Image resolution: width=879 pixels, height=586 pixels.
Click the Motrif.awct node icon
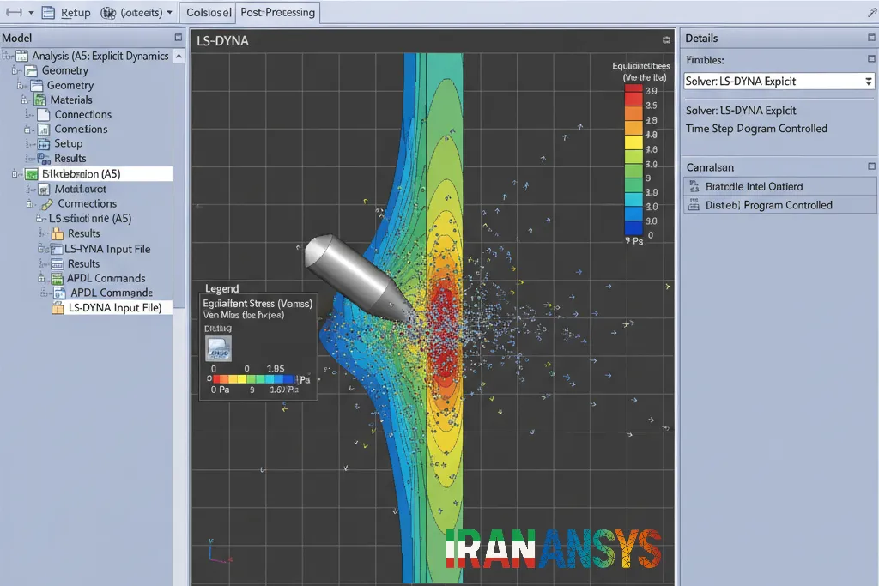coord(44,190)
